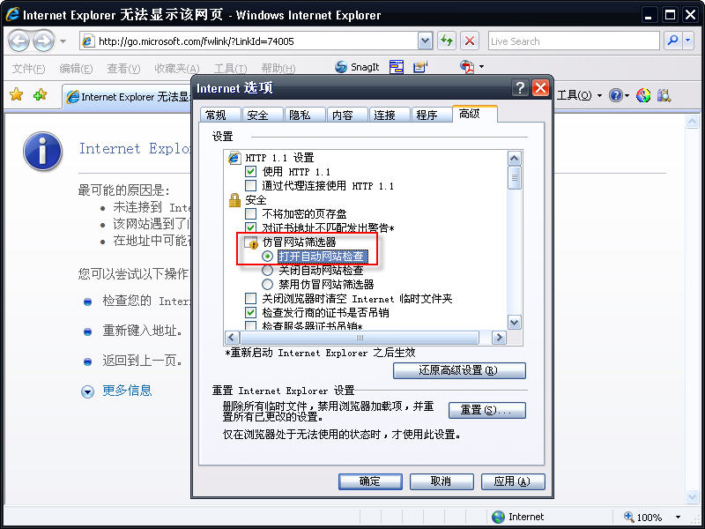Screen dimensions: 705x529
Task: Click the zoom magnifier icon in status bar
Action: point(629,517)
